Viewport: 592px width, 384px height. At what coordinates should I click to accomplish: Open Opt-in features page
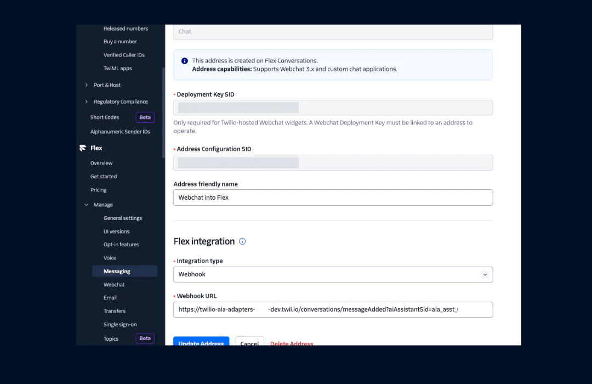point(121,245)
